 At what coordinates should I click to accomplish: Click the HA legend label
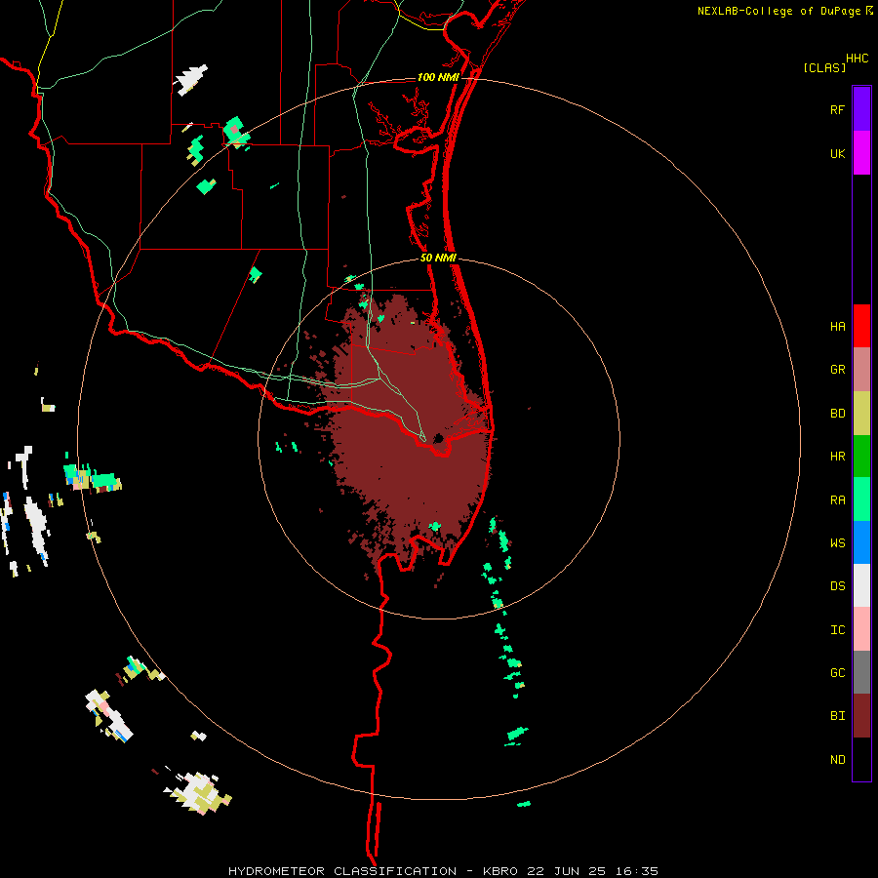click(837, 327)
